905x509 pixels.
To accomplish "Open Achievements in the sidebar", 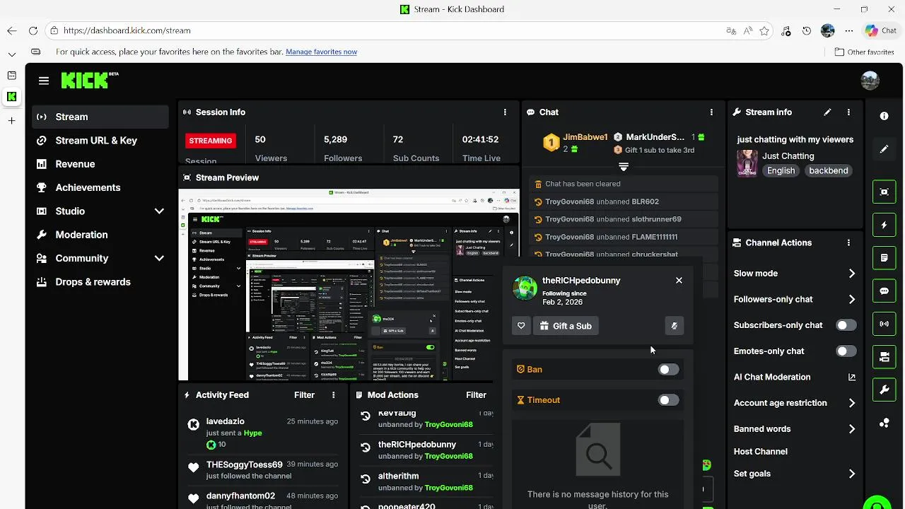I will click(100, 187).
